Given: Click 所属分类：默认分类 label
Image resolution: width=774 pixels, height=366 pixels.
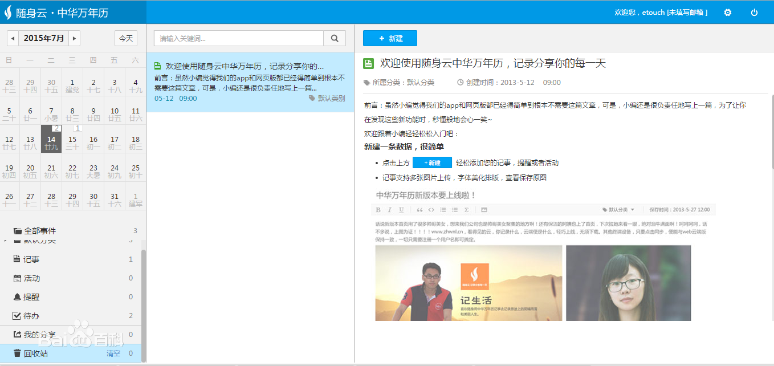Looking at the screenshot, I should point(403,83).
